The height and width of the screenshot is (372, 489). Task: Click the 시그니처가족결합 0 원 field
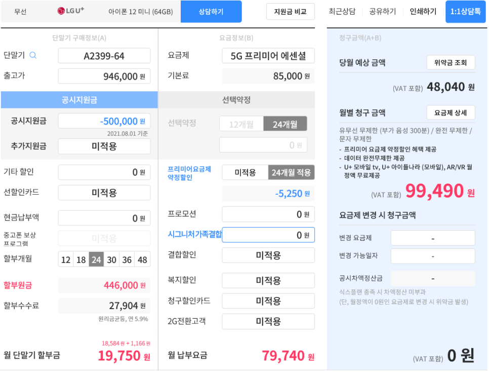pyautogui.click(x=268, y=235)
